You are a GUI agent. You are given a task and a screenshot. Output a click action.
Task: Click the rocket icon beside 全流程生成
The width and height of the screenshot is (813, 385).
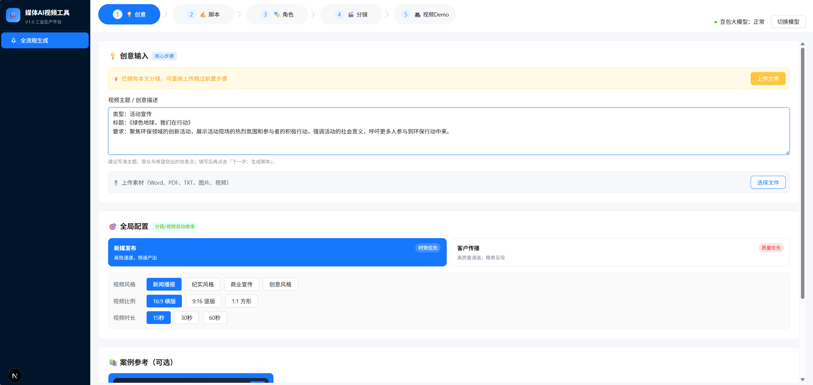13,40
